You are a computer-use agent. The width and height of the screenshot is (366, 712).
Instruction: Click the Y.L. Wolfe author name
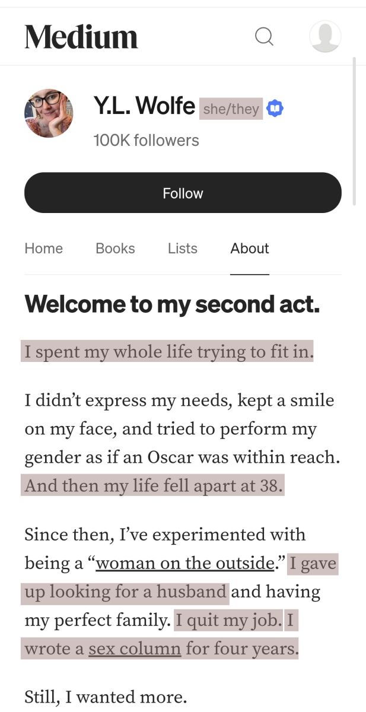click(x=144, y=106)
